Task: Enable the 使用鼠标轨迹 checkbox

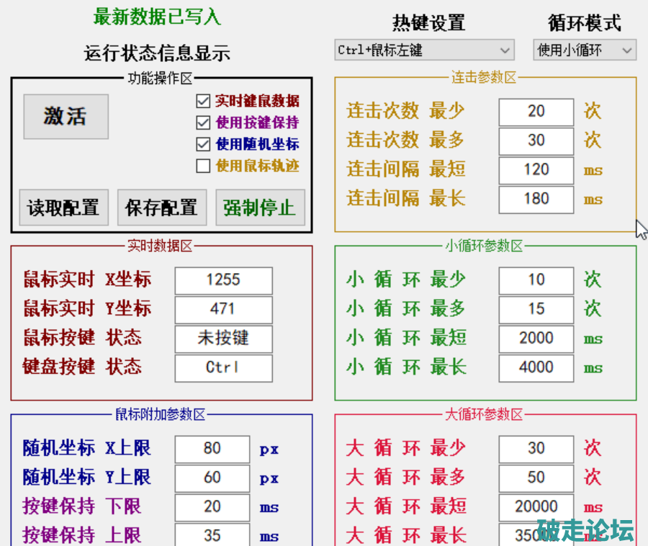Action: coord(203,166)
